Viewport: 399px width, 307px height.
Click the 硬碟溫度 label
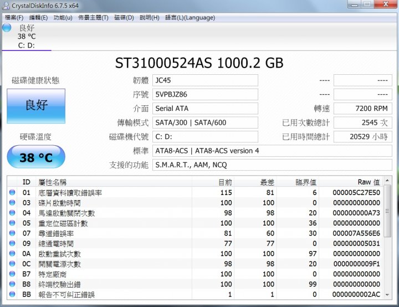click(35, 137)
